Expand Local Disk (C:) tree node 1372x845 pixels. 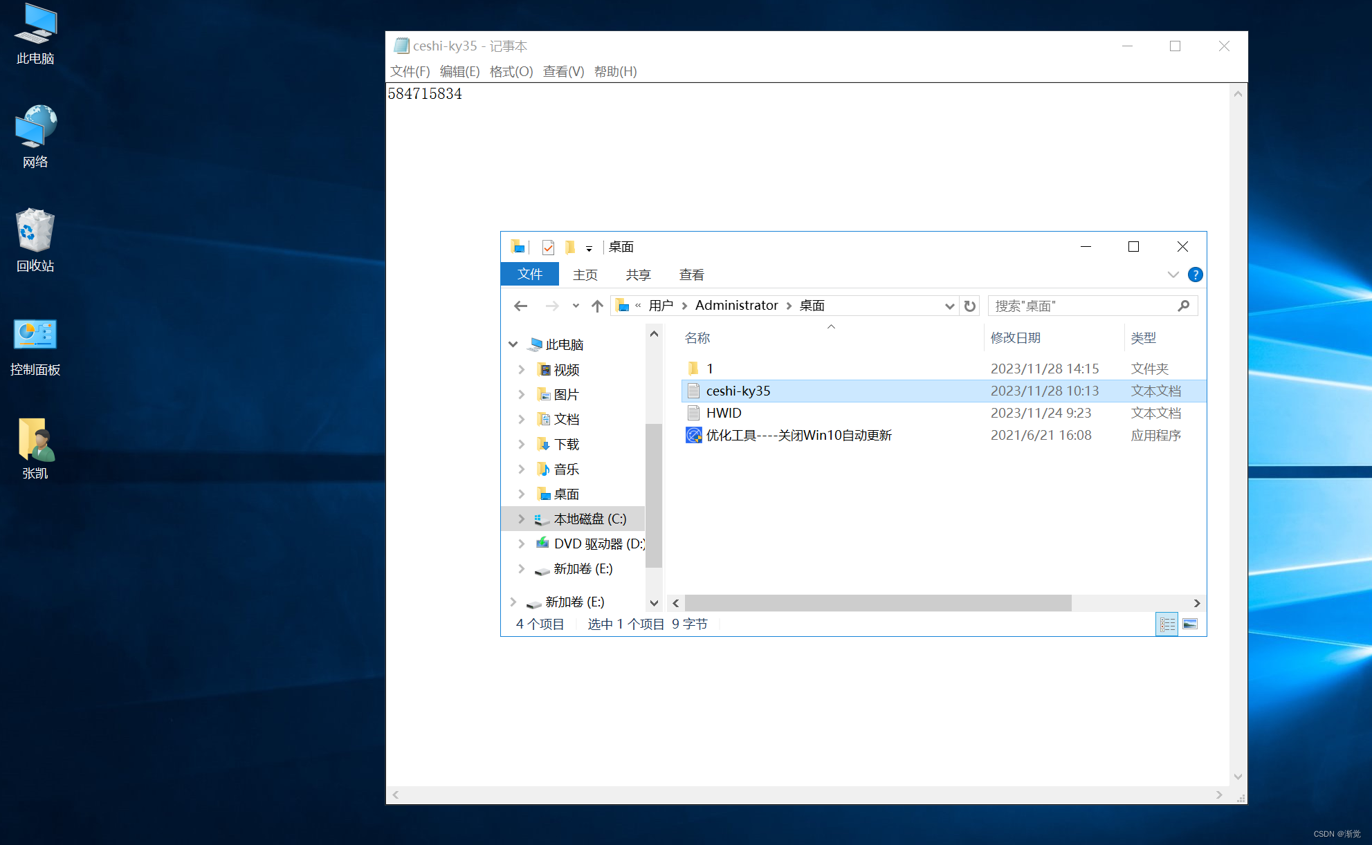coord(522,519)
